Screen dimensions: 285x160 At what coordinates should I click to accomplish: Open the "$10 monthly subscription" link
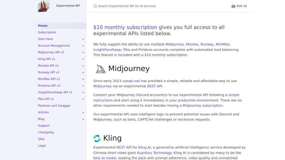(125, 27)
